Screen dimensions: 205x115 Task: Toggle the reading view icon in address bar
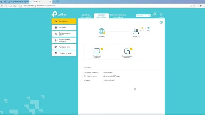(x=191, y=6)
